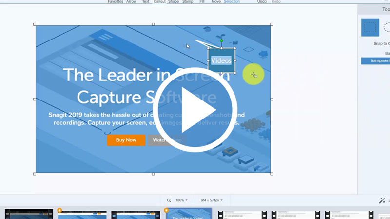Activate the Callout tool

[159, 2]
